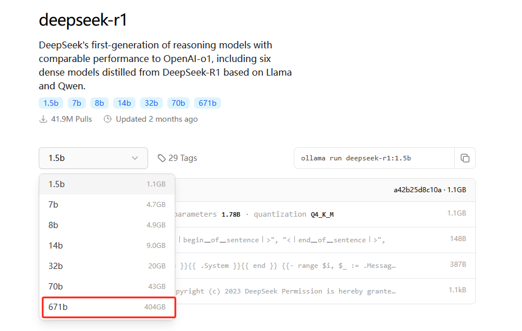Click the 148B file size value
This screenshot has width=522, height=331.
[x=458, y=239]
